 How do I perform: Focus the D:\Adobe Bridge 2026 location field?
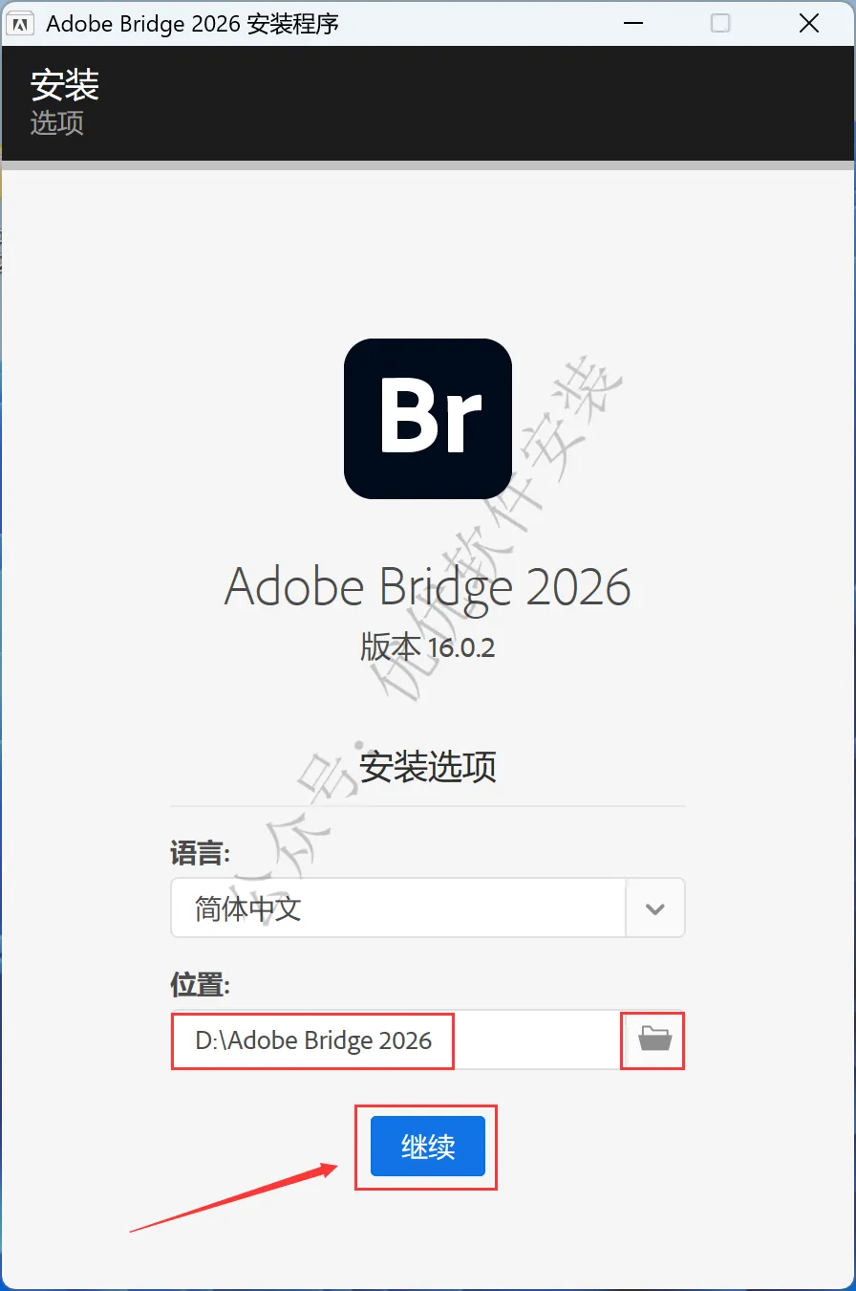pos(396,1039)
